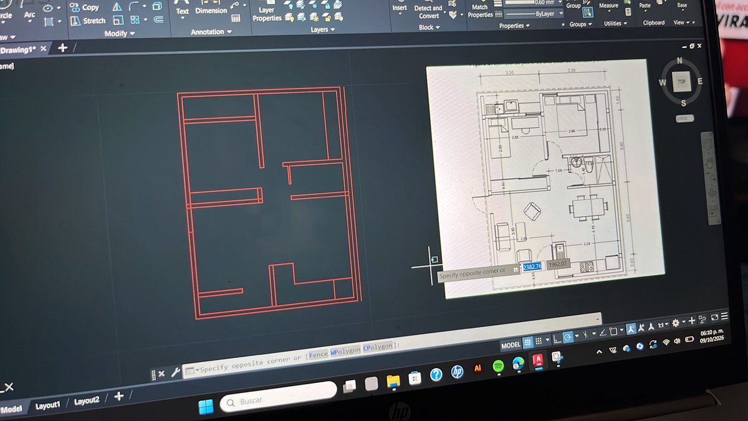Viewport: 748px width, 421px height.
Task: Toggle 2D object snap in status bar
Action: (613, 331)
